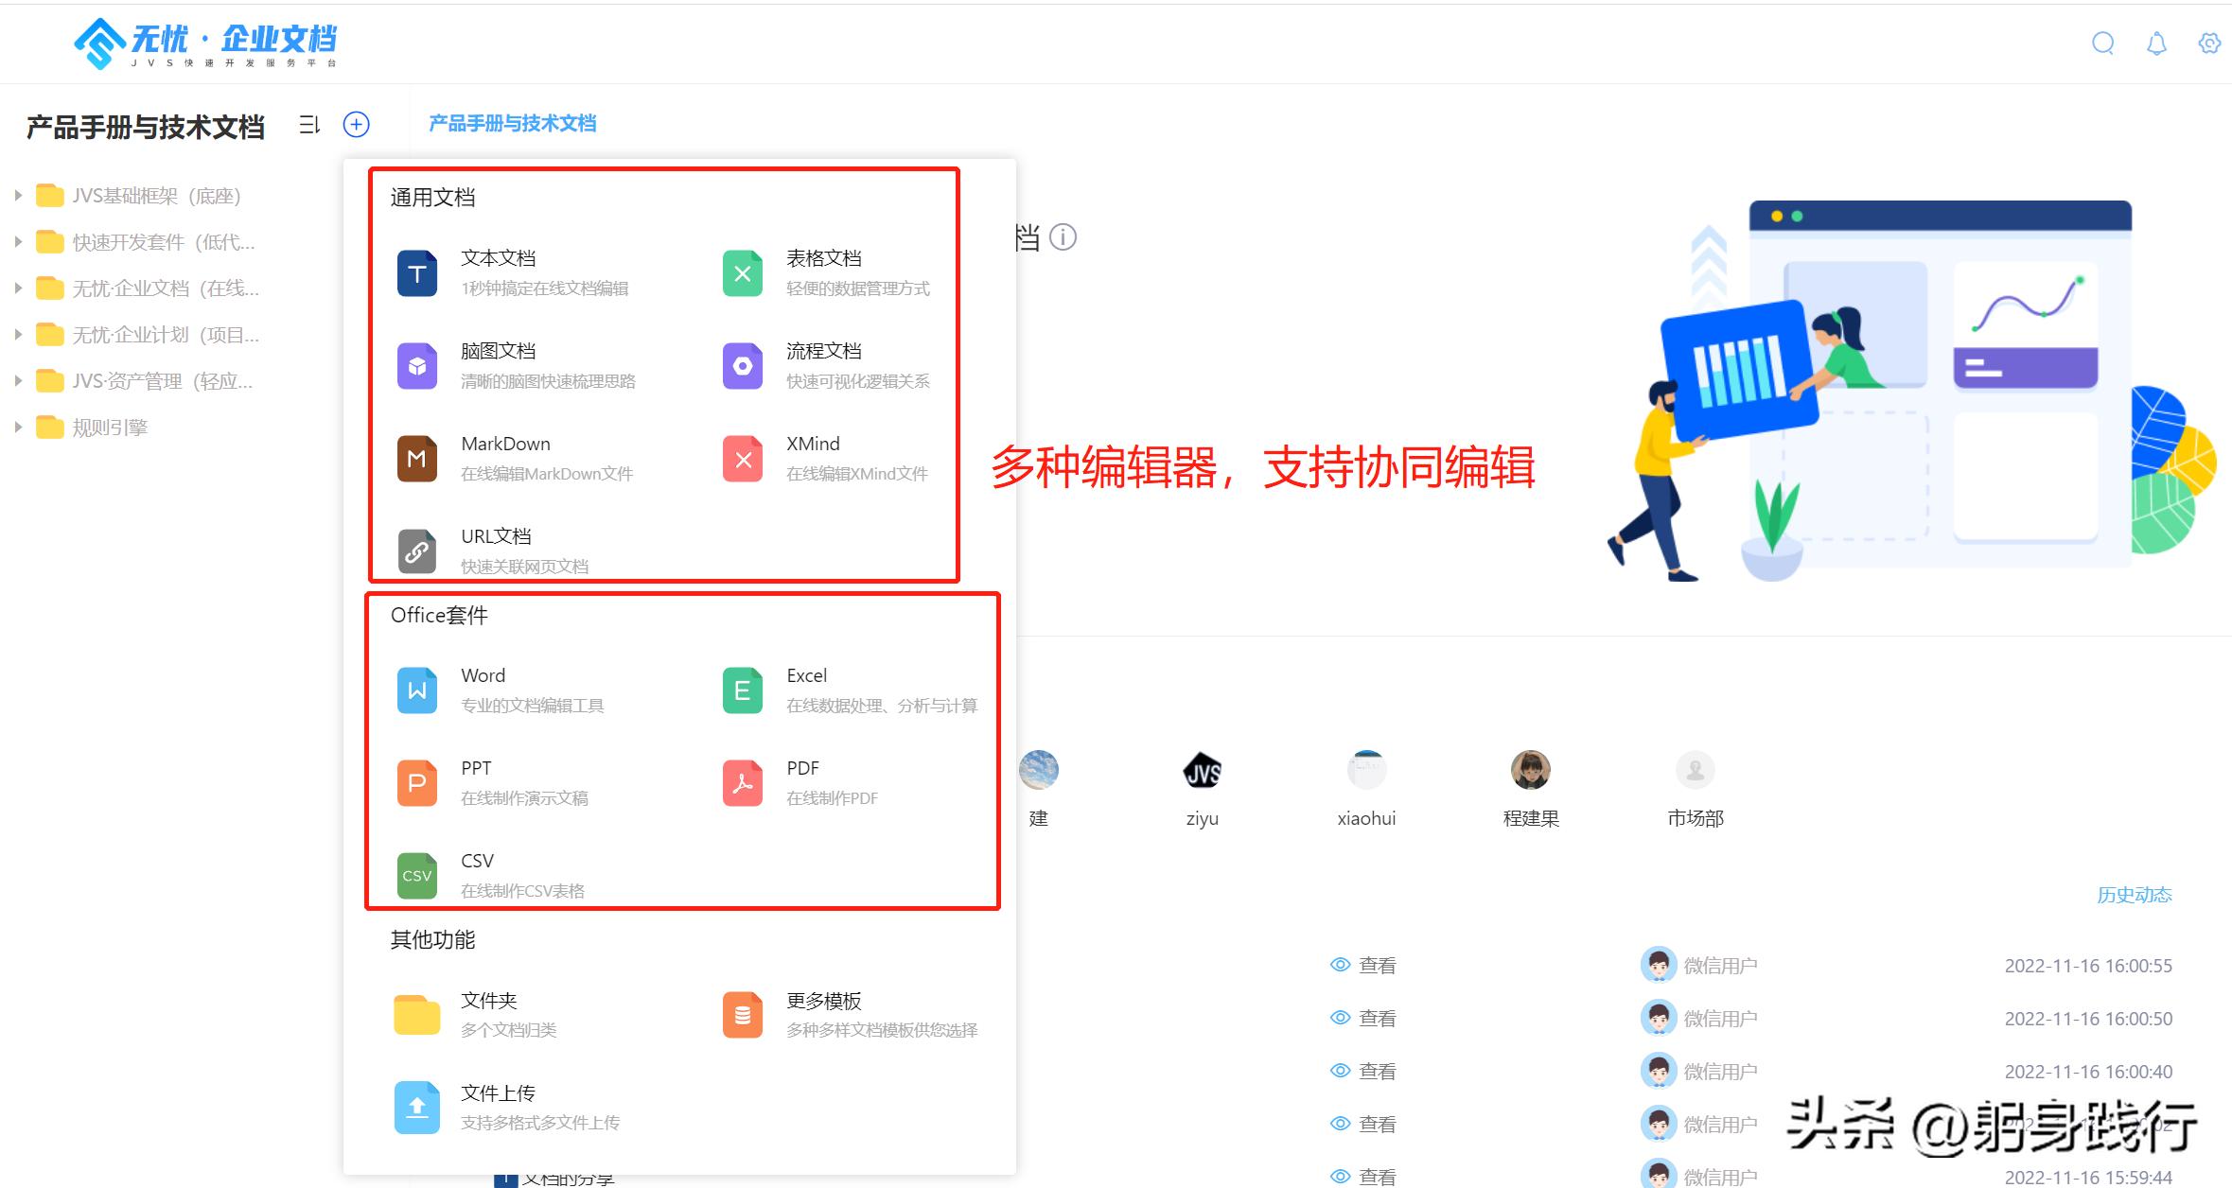Create a CSV table

pos(490,875)
